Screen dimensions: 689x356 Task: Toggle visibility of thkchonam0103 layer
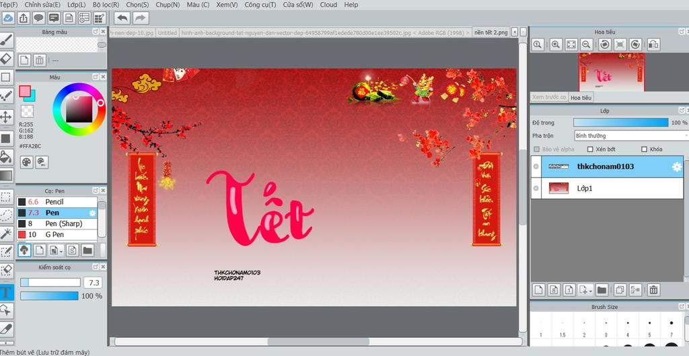536,167
